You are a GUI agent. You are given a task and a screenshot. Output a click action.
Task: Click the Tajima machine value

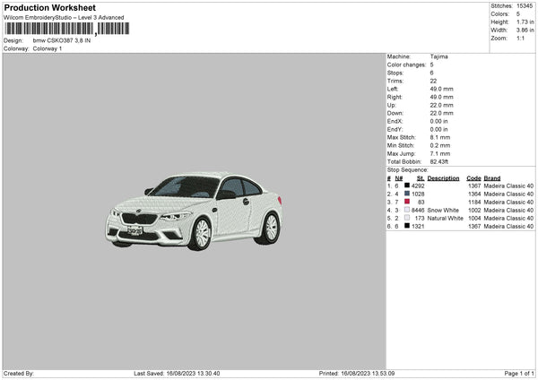click(x=439, y=56)
